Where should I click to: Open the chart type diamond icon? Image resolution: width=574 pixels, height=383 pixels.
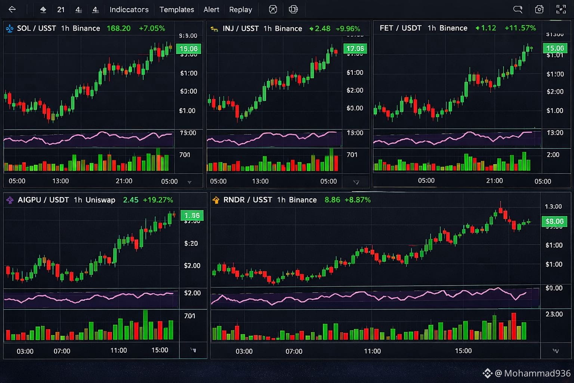[x=43, y=10]
